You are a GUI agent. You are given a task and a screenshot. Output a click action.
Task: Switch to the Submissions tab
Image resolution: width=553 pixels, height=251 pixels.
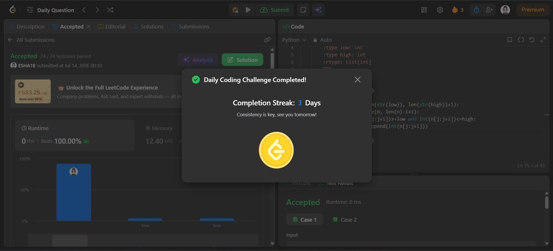point(190,27)
